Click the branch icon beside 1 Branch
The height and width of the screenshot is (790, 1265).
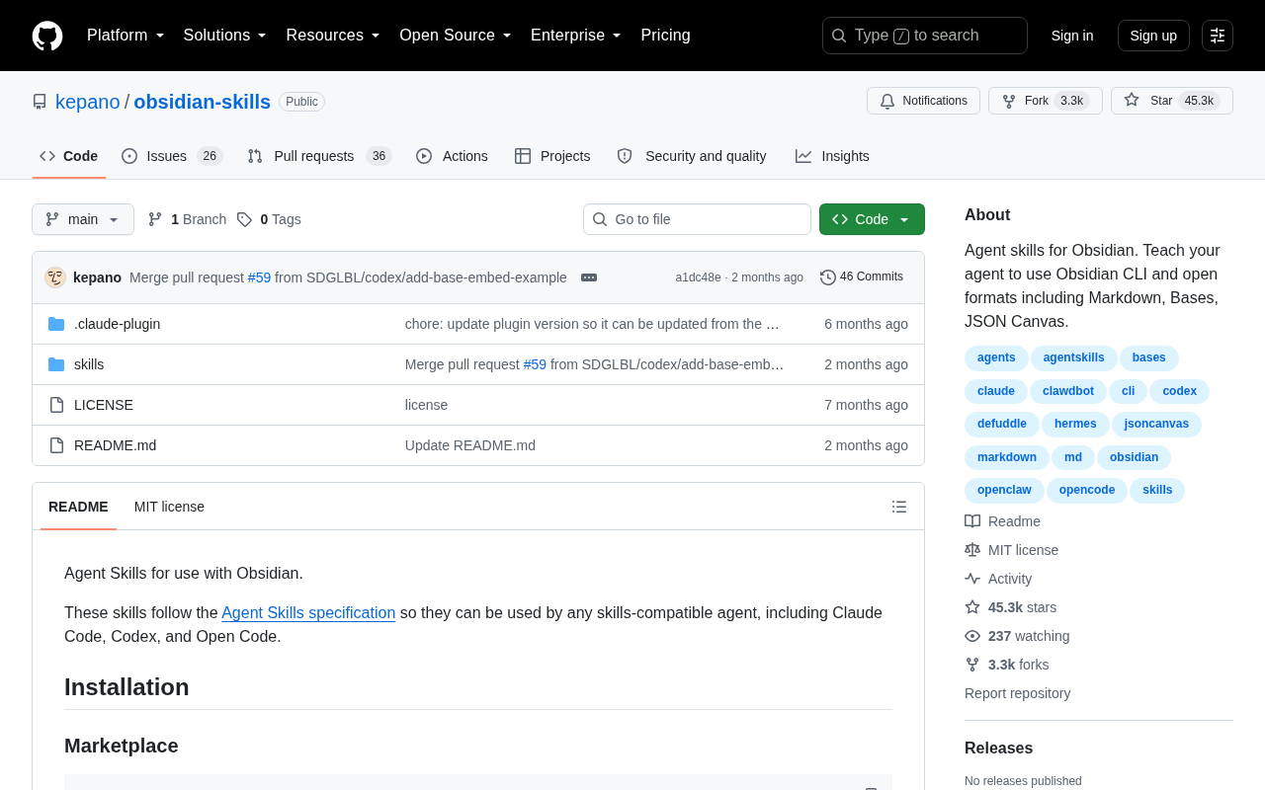[x=155, y=219]
